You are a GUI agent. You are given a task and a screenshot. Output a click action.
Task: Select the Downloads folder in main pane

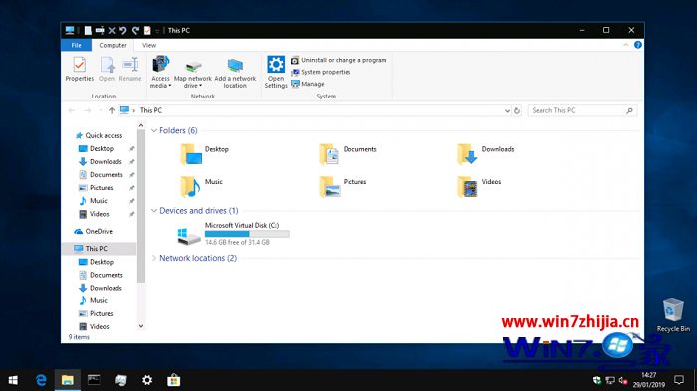pos(486,154)
